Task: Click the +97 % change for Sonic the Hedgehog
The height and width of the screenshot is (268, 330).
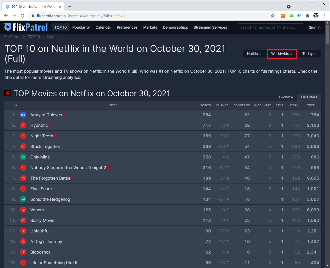Action: (223, 199)
